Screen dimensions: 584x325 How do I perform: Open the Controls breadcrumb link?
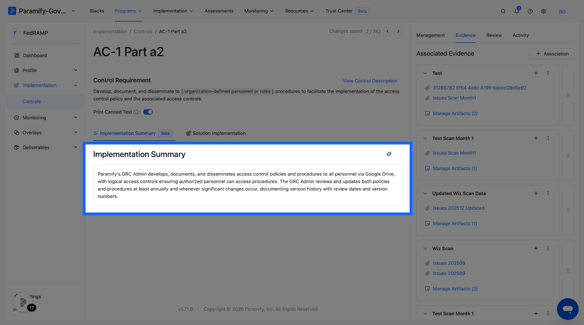click(143, 32)
